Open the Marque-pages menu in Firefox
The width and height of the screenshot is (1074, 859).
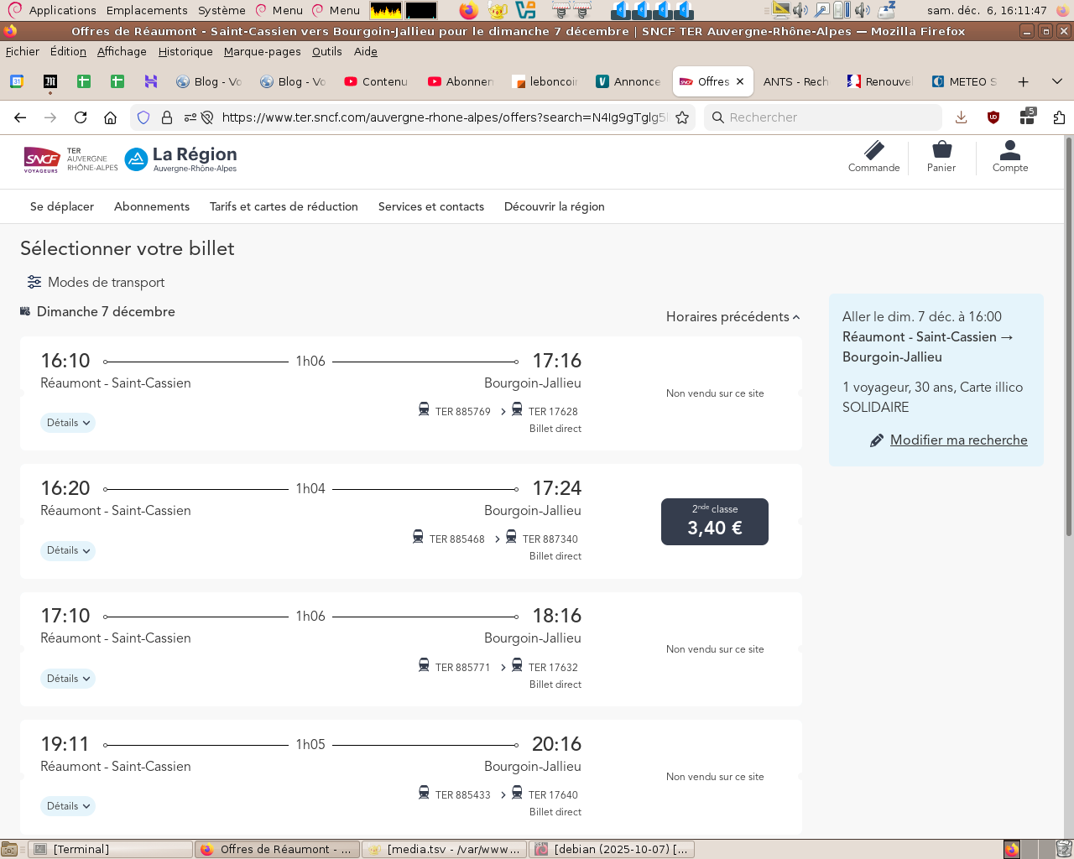click(x=262, y=51)
